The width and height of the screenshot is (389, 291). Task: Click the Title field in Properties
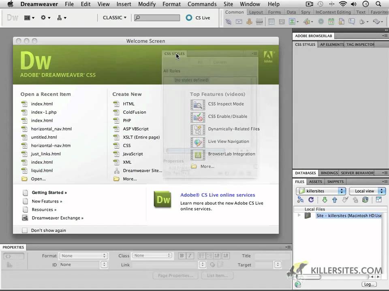point(272,256)
